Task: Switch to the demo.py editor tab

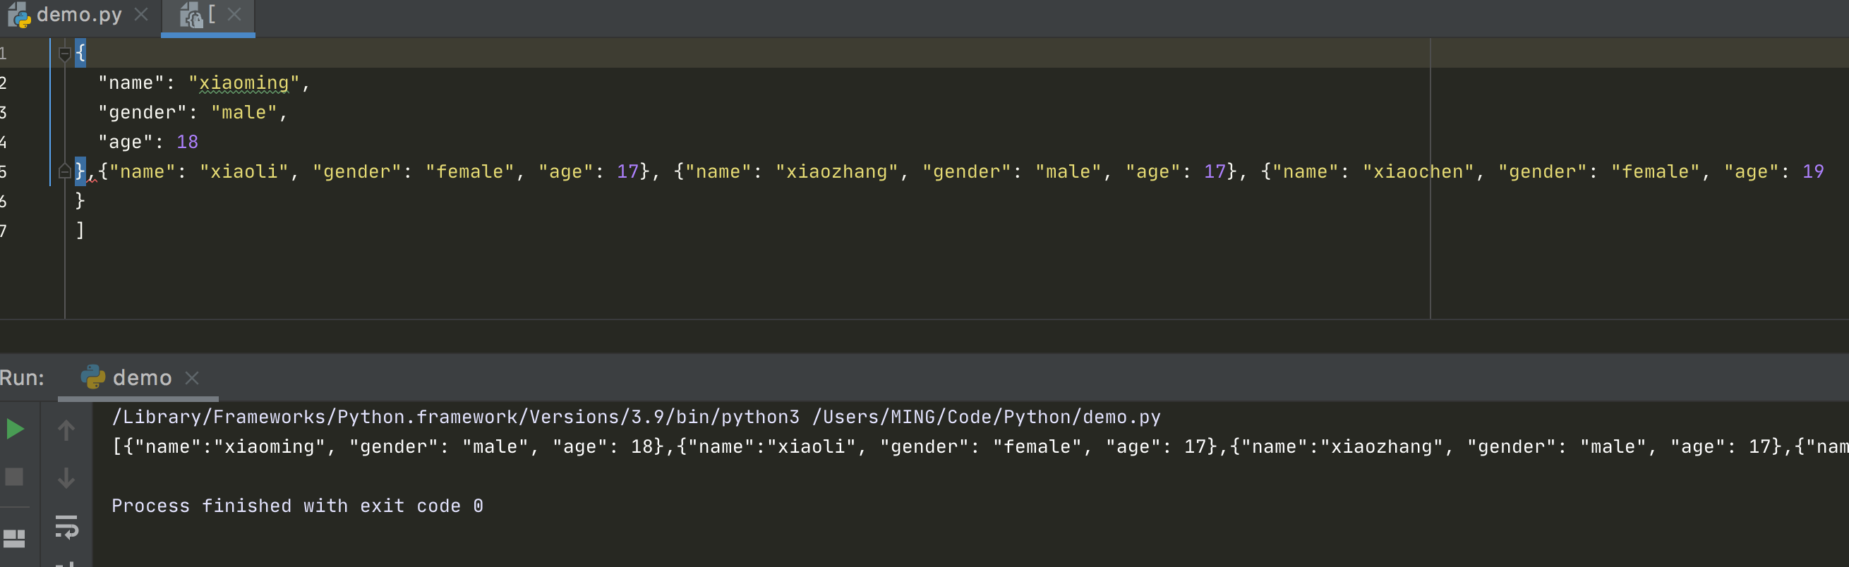Action: point(79,15)
